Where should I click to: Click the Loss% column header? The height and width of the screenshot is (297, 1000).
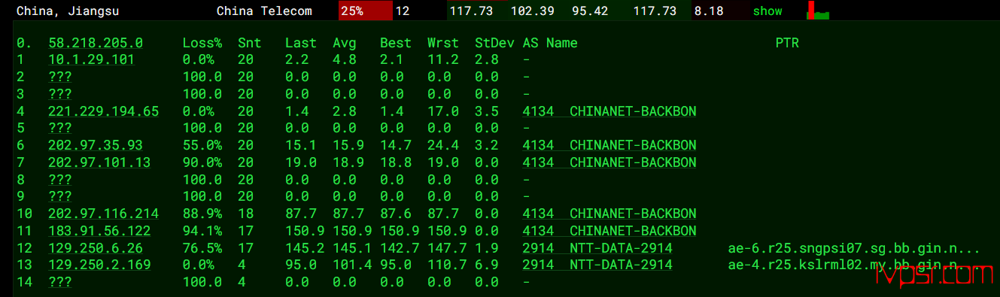(202, 43)
